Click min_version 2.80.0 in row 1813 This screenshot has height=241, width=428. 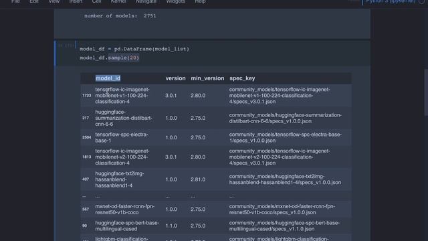click(x=198, y=157)
